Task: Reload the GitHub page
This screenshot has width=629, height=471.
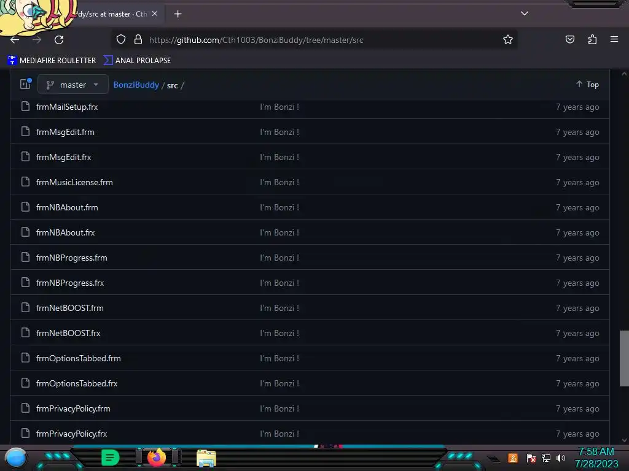Action: click(x=59, y=40)
